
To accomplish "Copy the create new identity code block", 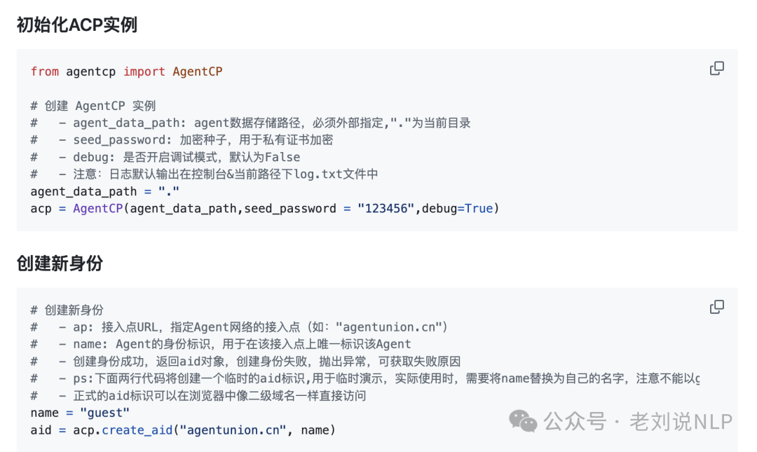I will click(x=716, y=307).
